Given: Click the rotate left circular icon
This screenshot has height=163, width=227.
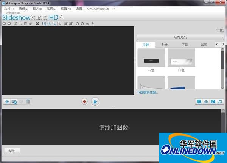Looking at the screenshot, I should (x=77, y=23).
